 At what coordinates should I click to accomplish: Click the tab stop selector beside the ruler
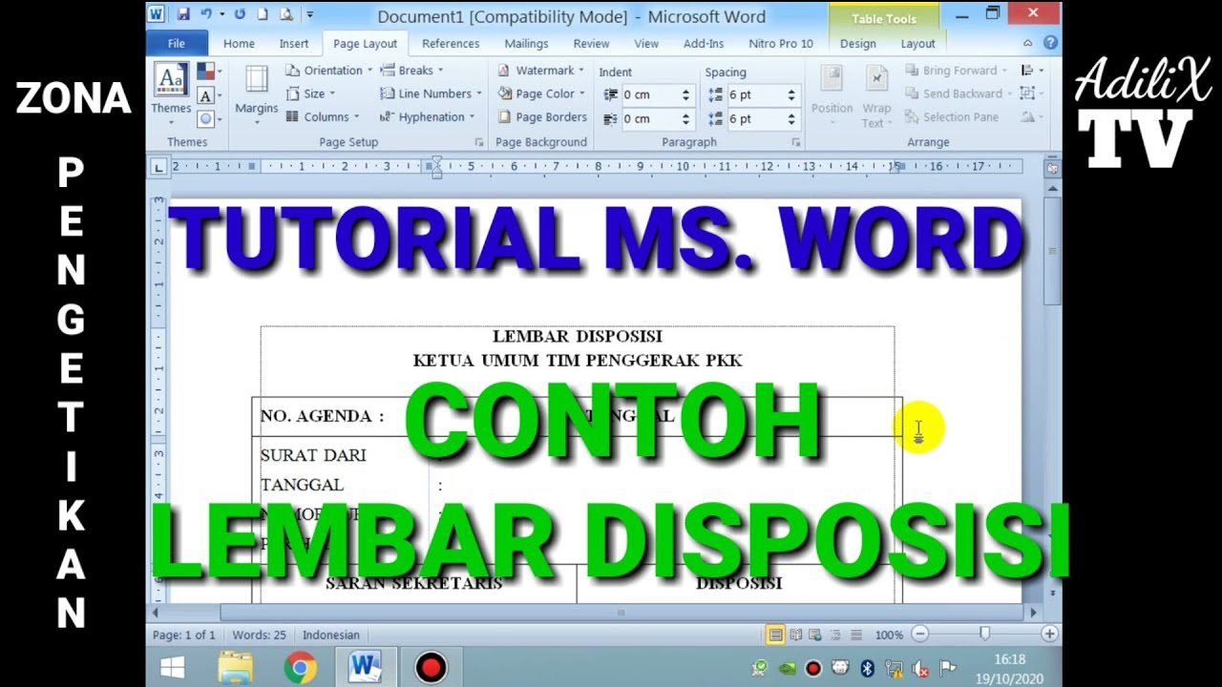(x=158, y=167)
